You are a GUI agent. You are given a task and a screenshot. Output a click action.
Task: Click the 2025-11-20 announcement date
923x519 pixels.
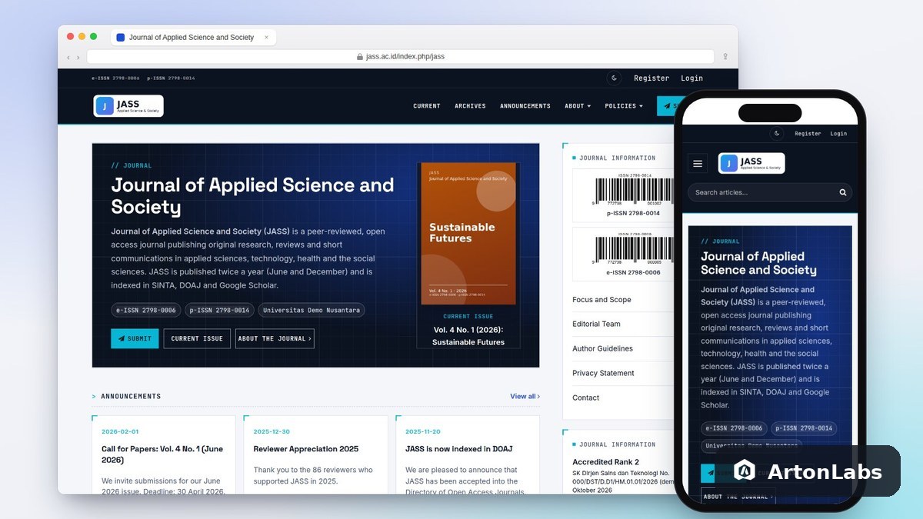[x=424, y=431]
